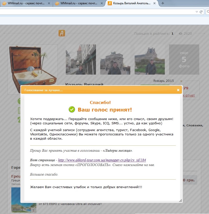
Task: Click 'Большое спасибо.' italic text
Action: click(x=44, y=174)
